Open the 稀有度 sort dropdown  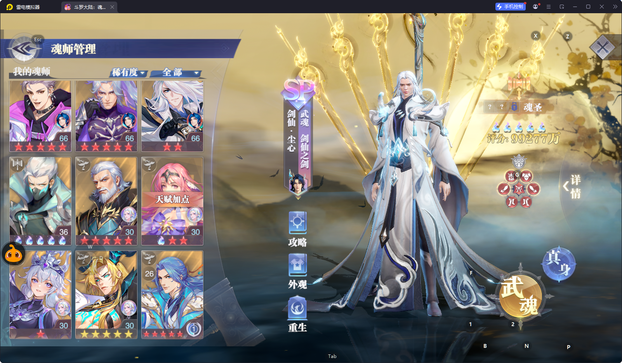(x=129, y=72)
